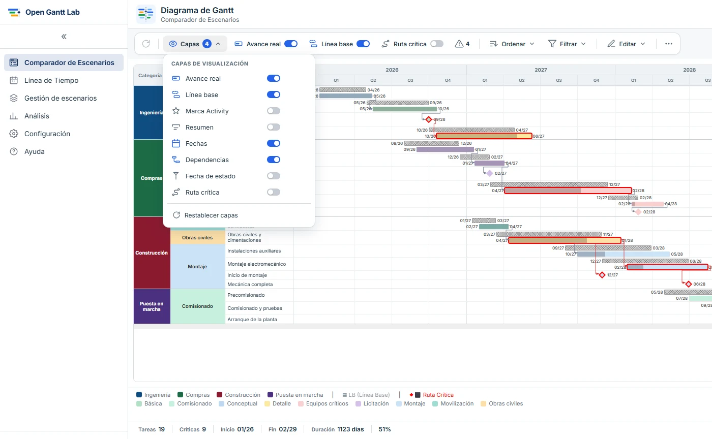Click the Comparador de Escenarios sidebar icon

pyautogui.click(x=14, y=62)
